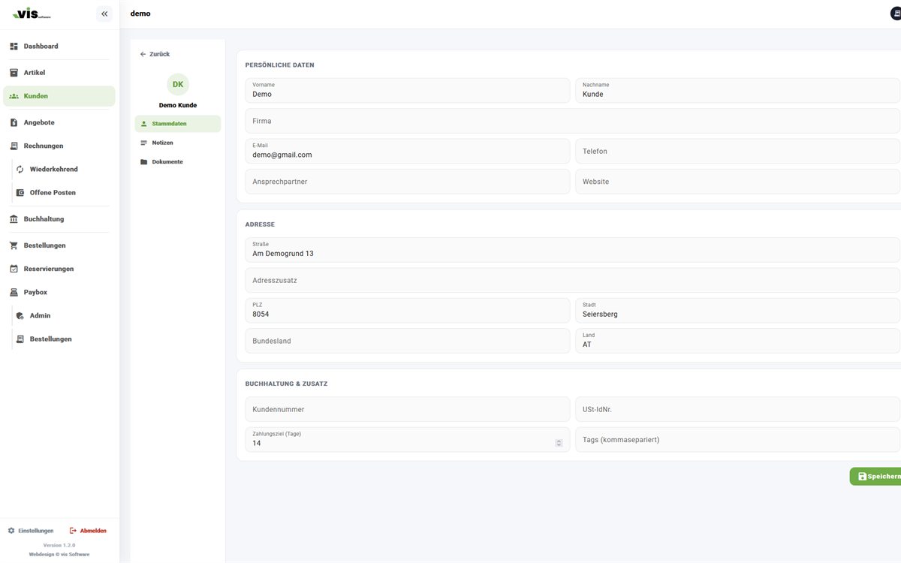Open Rechnungen section

pos(59,146)
